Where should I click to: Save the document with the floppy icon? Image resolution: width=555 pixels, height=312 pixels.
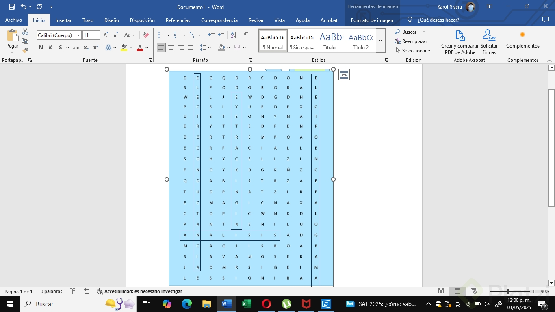12,7
